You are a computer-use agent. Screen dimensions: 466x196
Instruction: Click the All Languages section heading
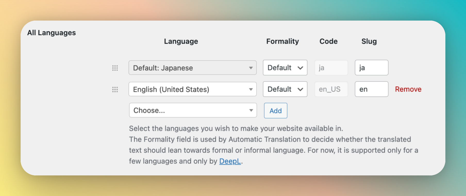point(52,33)
